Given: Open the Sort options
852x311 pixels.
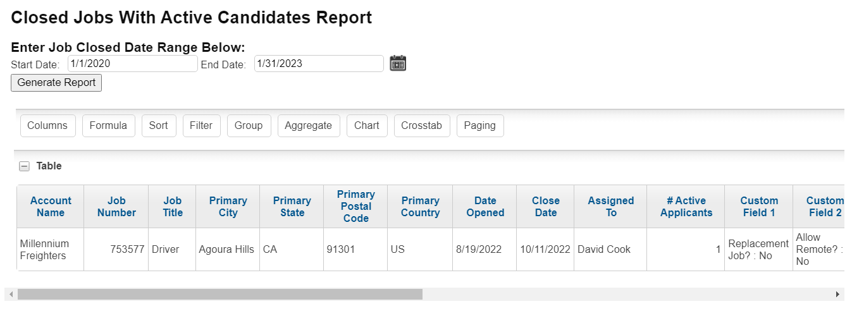Looking at the screenshot, I should click(x=159, y=126).
